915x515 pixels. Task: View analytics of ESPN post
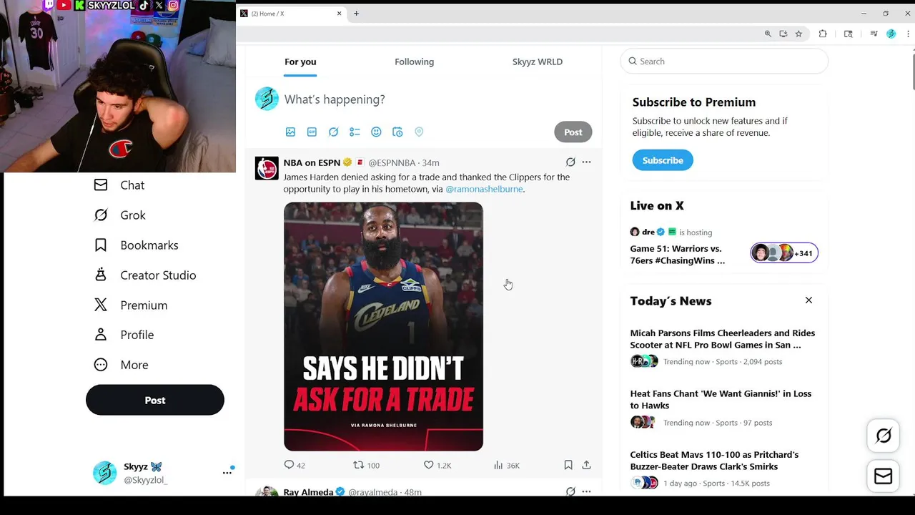(506, 465)
